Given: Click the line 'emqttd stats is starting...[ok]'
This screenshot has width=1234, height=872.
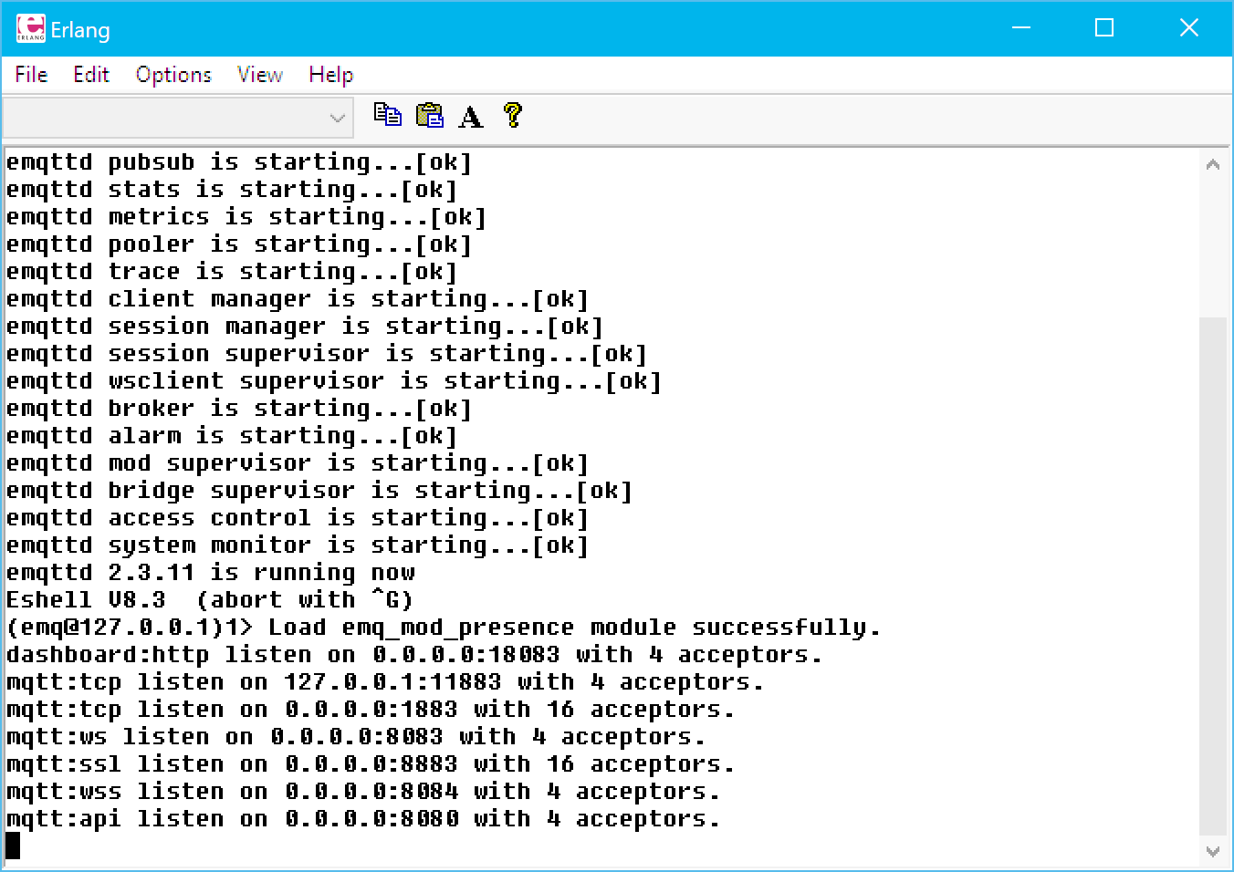Looking at the screenshot, I should pyautogui.click(x=232, y=190).
